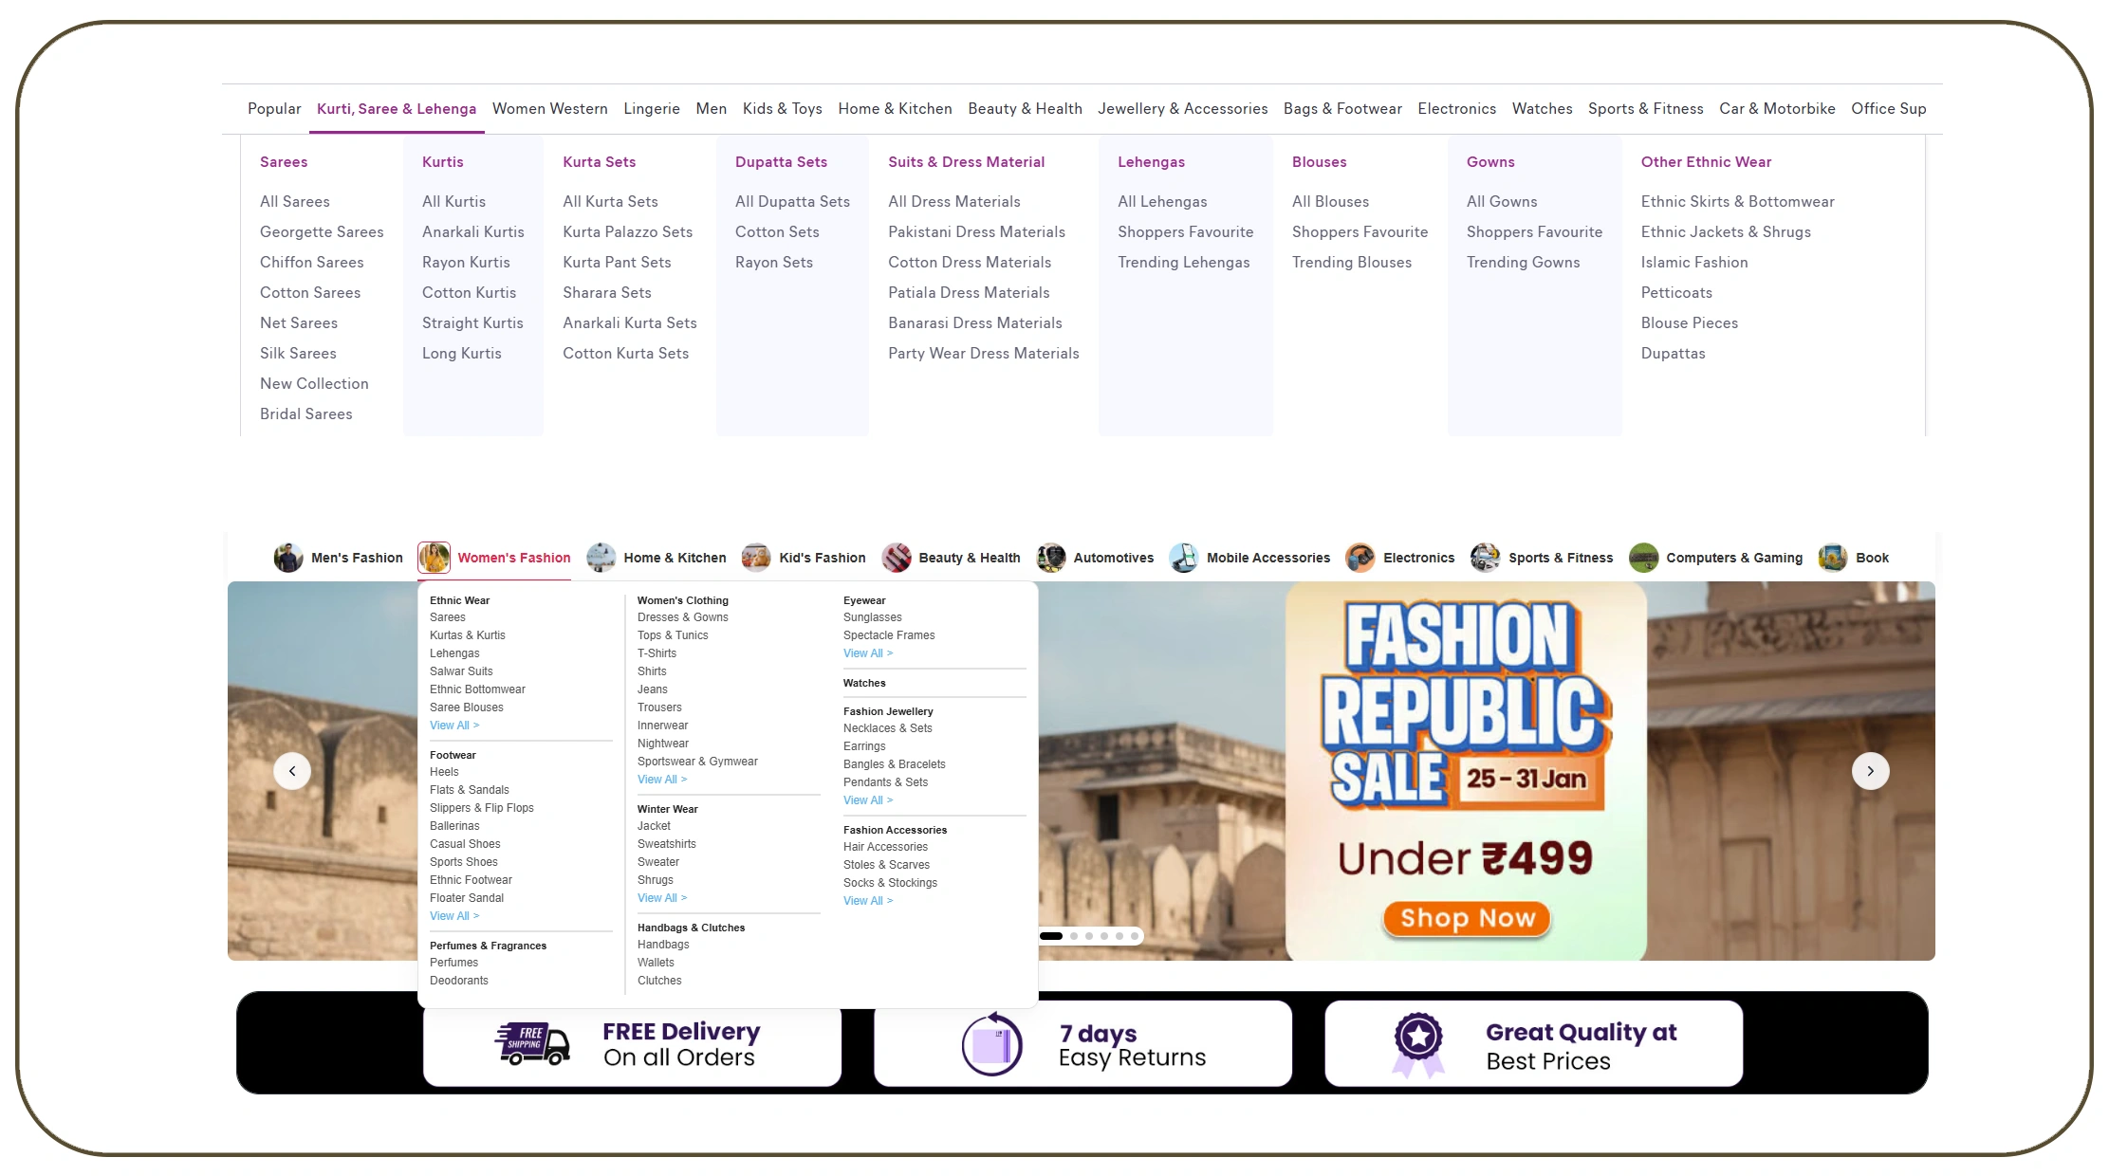Click the Sports & Fitness category icon
The height and width of the screenshot is (1176, 2109).
click(x=1486, y=558)
